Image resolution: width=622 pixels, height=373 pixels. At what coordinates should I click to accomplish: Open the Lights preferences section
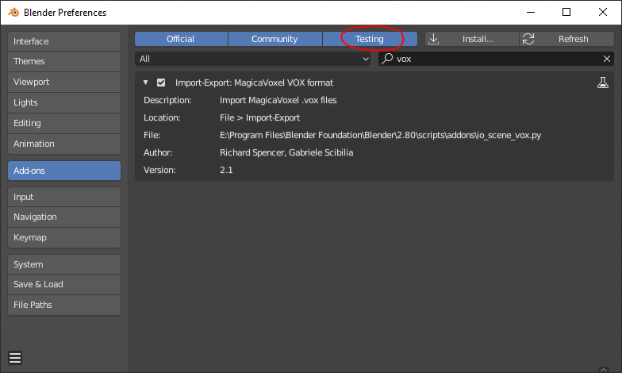click(64, 103)
